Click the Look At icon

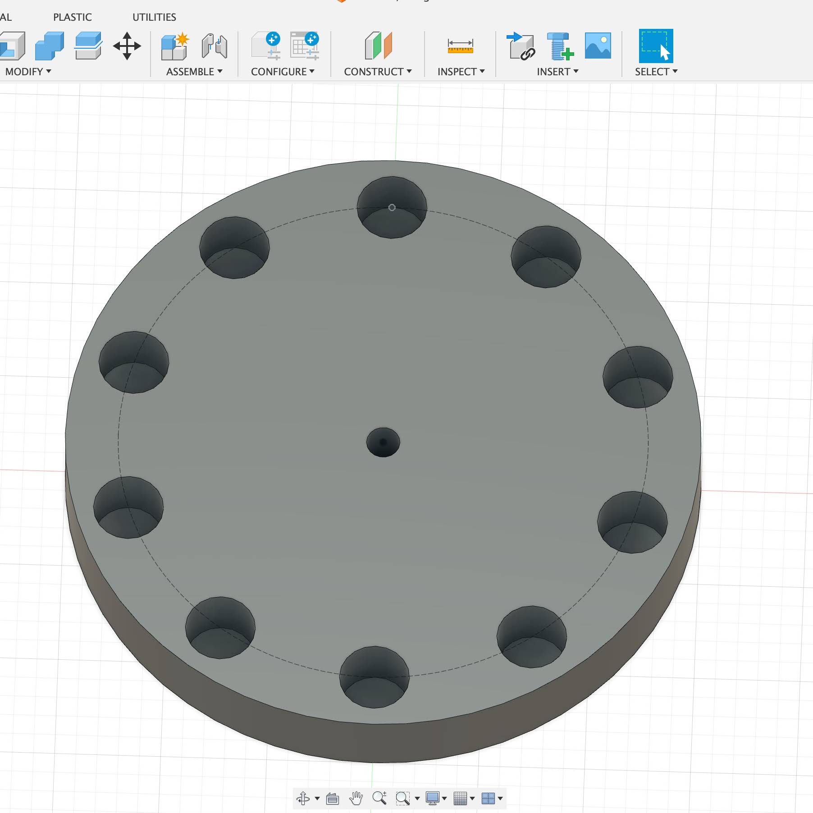333,799
